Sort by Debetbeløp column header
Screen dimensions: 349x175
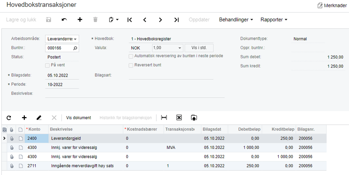pyautogui.click(x=245, y=129)
